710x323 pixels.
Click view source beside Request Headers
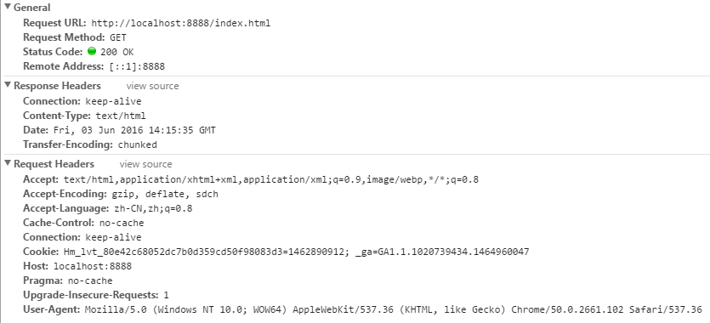coord(145,164)
